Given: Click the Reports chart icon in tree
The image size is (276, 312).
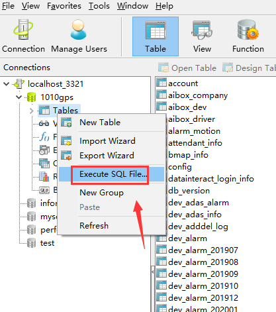Looking at the screenshot, I should [44, 176].
